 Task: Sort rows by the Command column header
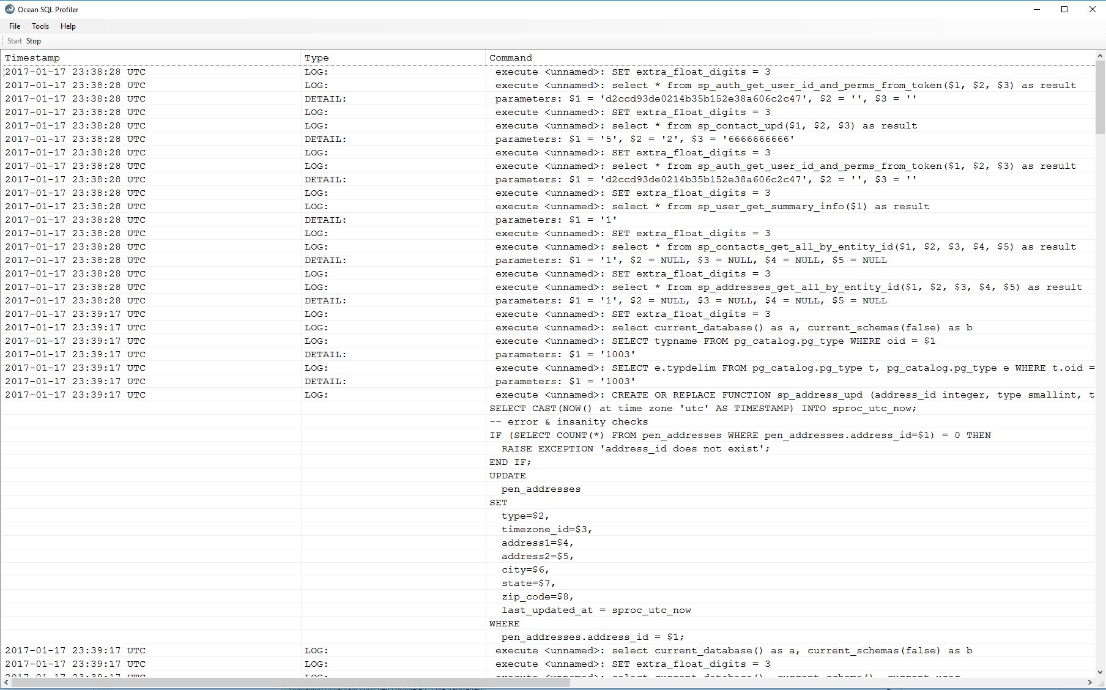pos(511,57)
